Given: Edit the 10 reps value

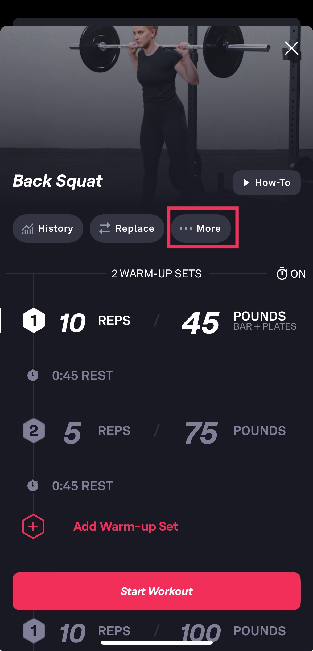Looking at the screenshot, I should (72, 323).
